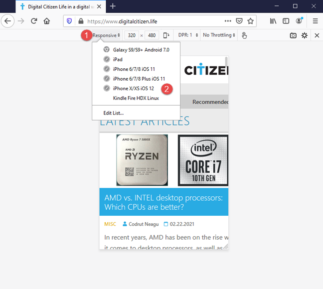Toggle the sidebars view
This screenshot has width=323, height=289.
[286, 21]
